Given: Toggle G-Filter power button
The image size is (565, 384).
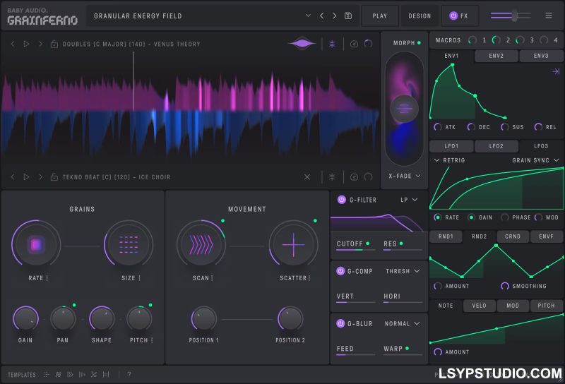Looking at the screenshot, I should click(342, 200).
